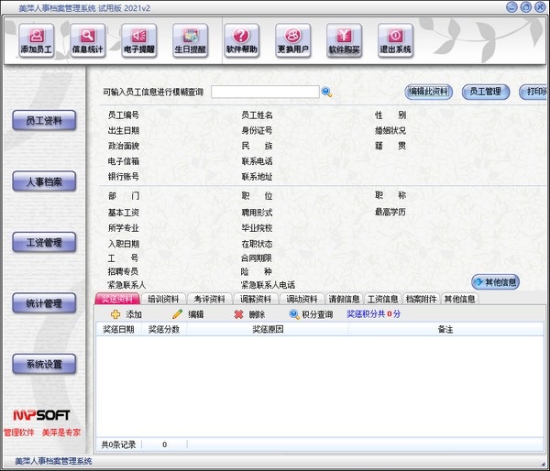
Task: Click the MPSOFT logo
Action: tap(41, 415)
